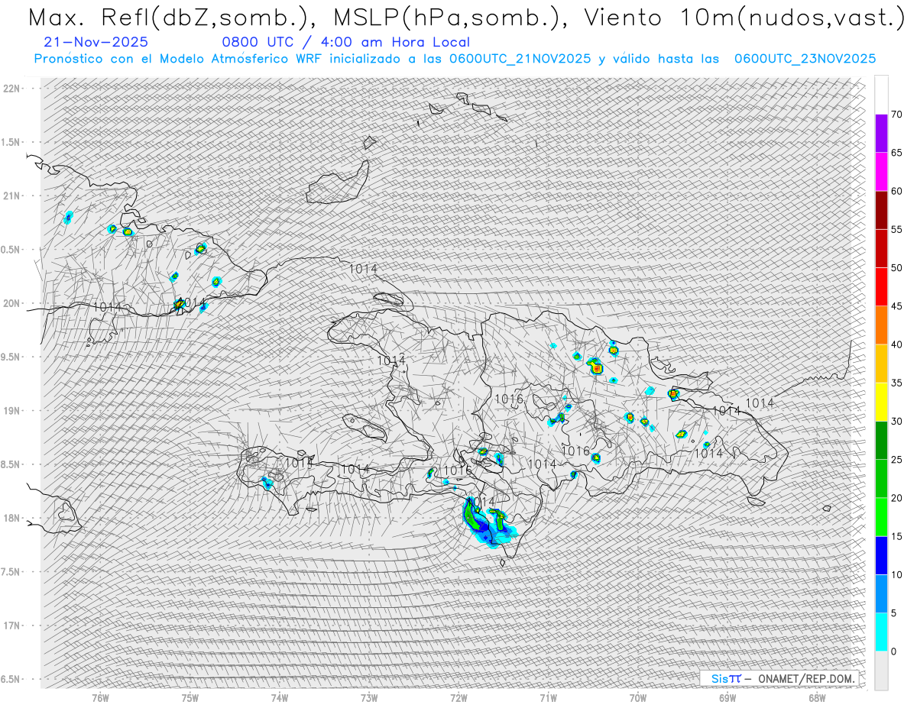Select the 55–60 dBZ maroon colorbar segment
Viewport: 917px width, 708px height.
881,210
